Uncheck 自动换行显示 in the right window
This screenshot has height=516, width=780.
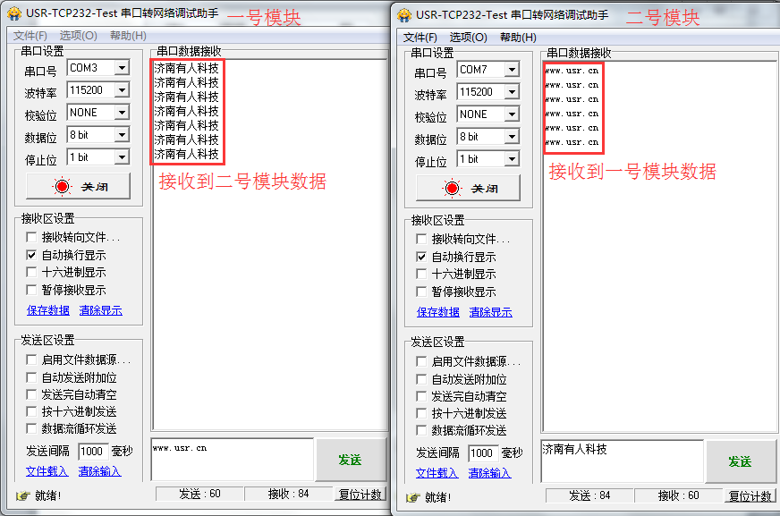click(x=422, y=257)
